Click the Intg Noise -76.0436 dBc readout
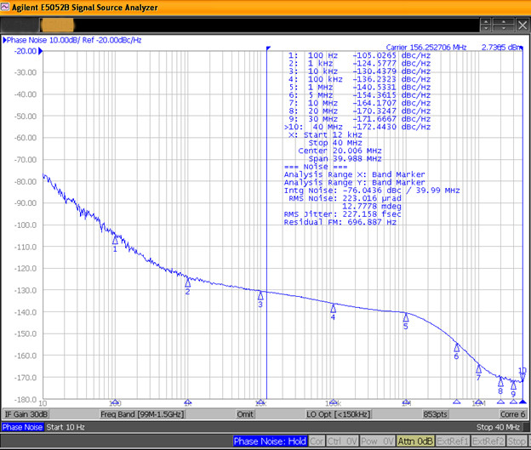The height and width of the screenshot is (450, 531). (372, 191)
